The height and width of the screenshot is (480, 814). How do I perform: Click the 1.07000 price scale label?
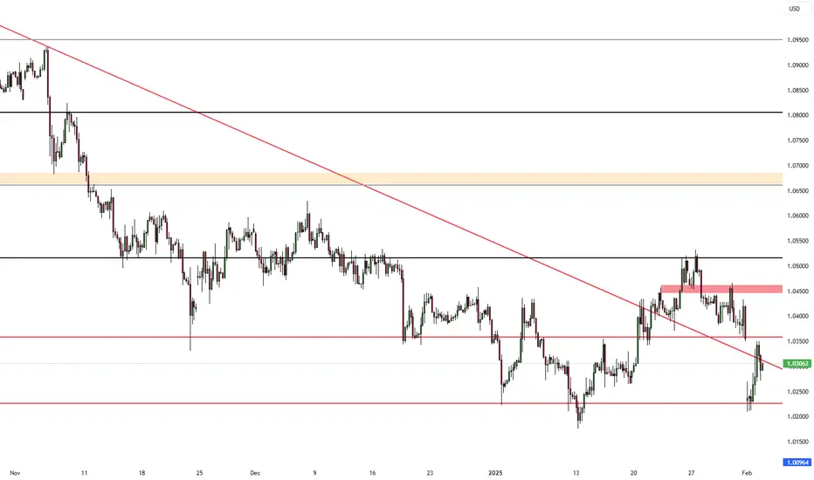(x=797, y=166)
